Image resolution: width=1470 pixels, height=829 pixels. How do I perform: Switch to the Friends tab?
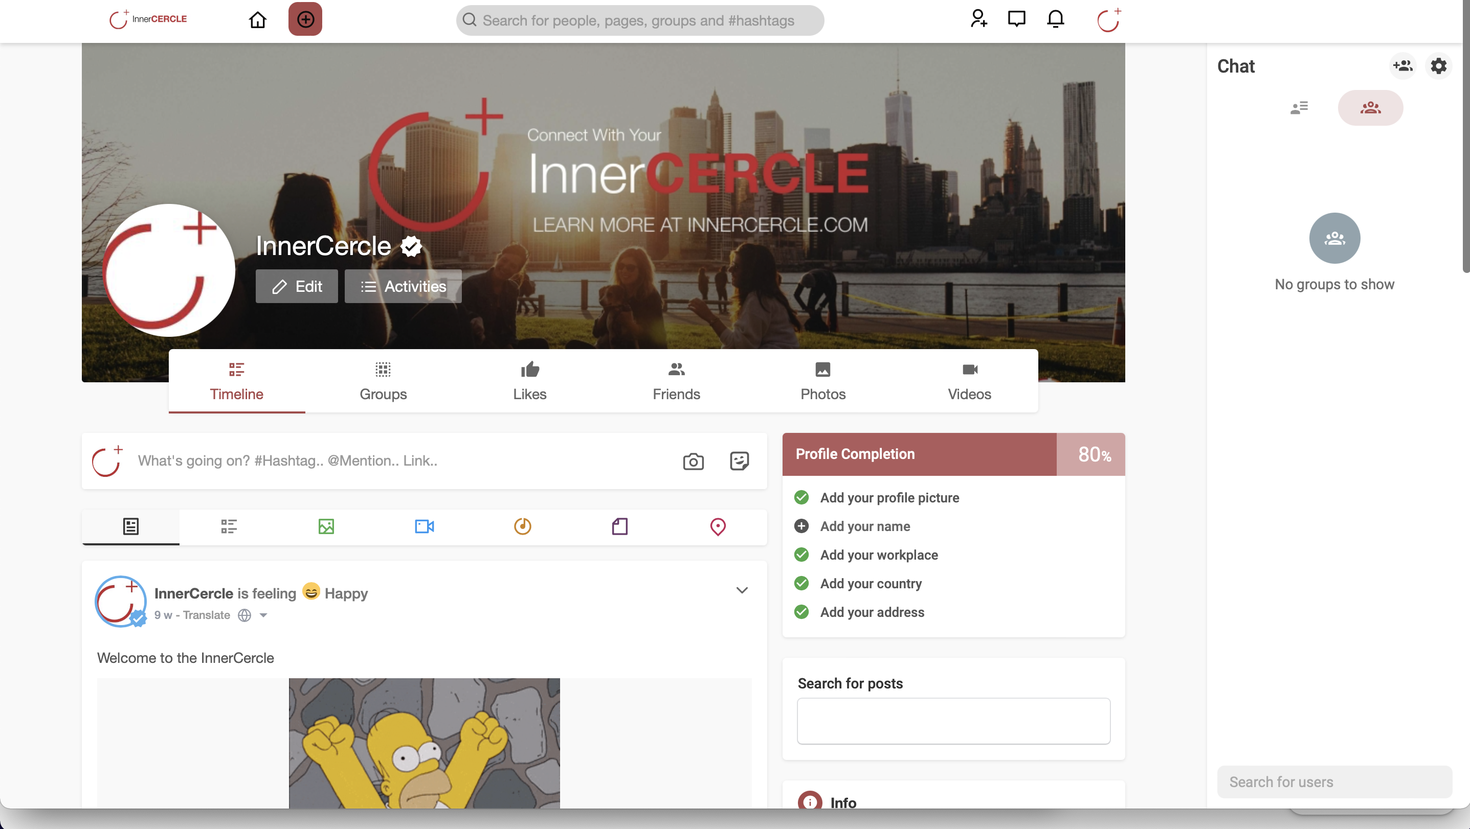tap(676, 381)
